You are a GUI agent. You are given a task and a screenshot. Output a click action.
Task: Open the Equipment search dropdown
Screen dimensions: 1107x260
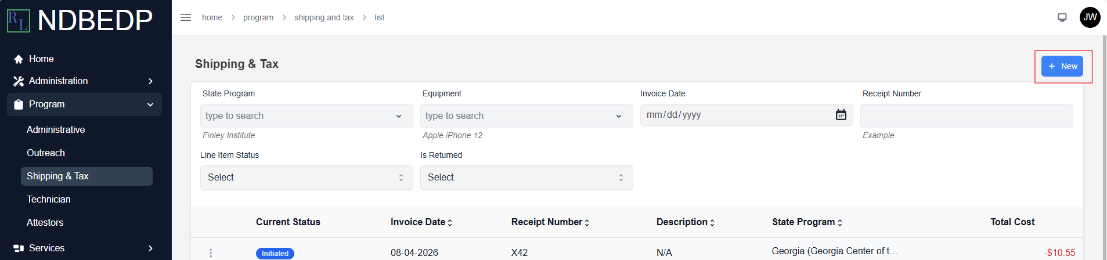tap(527, 116)
